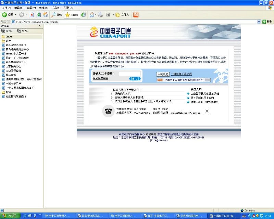The image size is (274, 219).
Task: Click the email icon beside hotline mailbox
Action: pyautogui.click(x=207, y=111)
